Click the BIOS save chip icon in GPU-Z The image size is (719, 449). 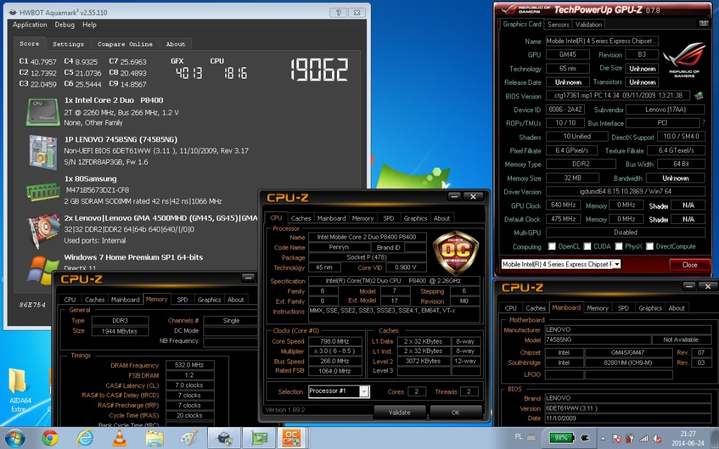point(698,96)
